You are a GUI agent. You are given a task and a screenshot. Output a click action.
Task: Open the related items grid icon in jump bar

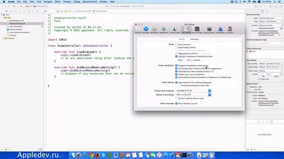point(46,11)
